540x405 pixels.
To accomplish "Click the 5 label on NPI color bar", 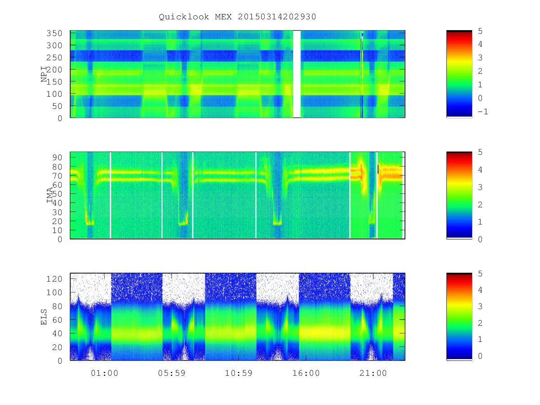I will [x=480, y=31].
